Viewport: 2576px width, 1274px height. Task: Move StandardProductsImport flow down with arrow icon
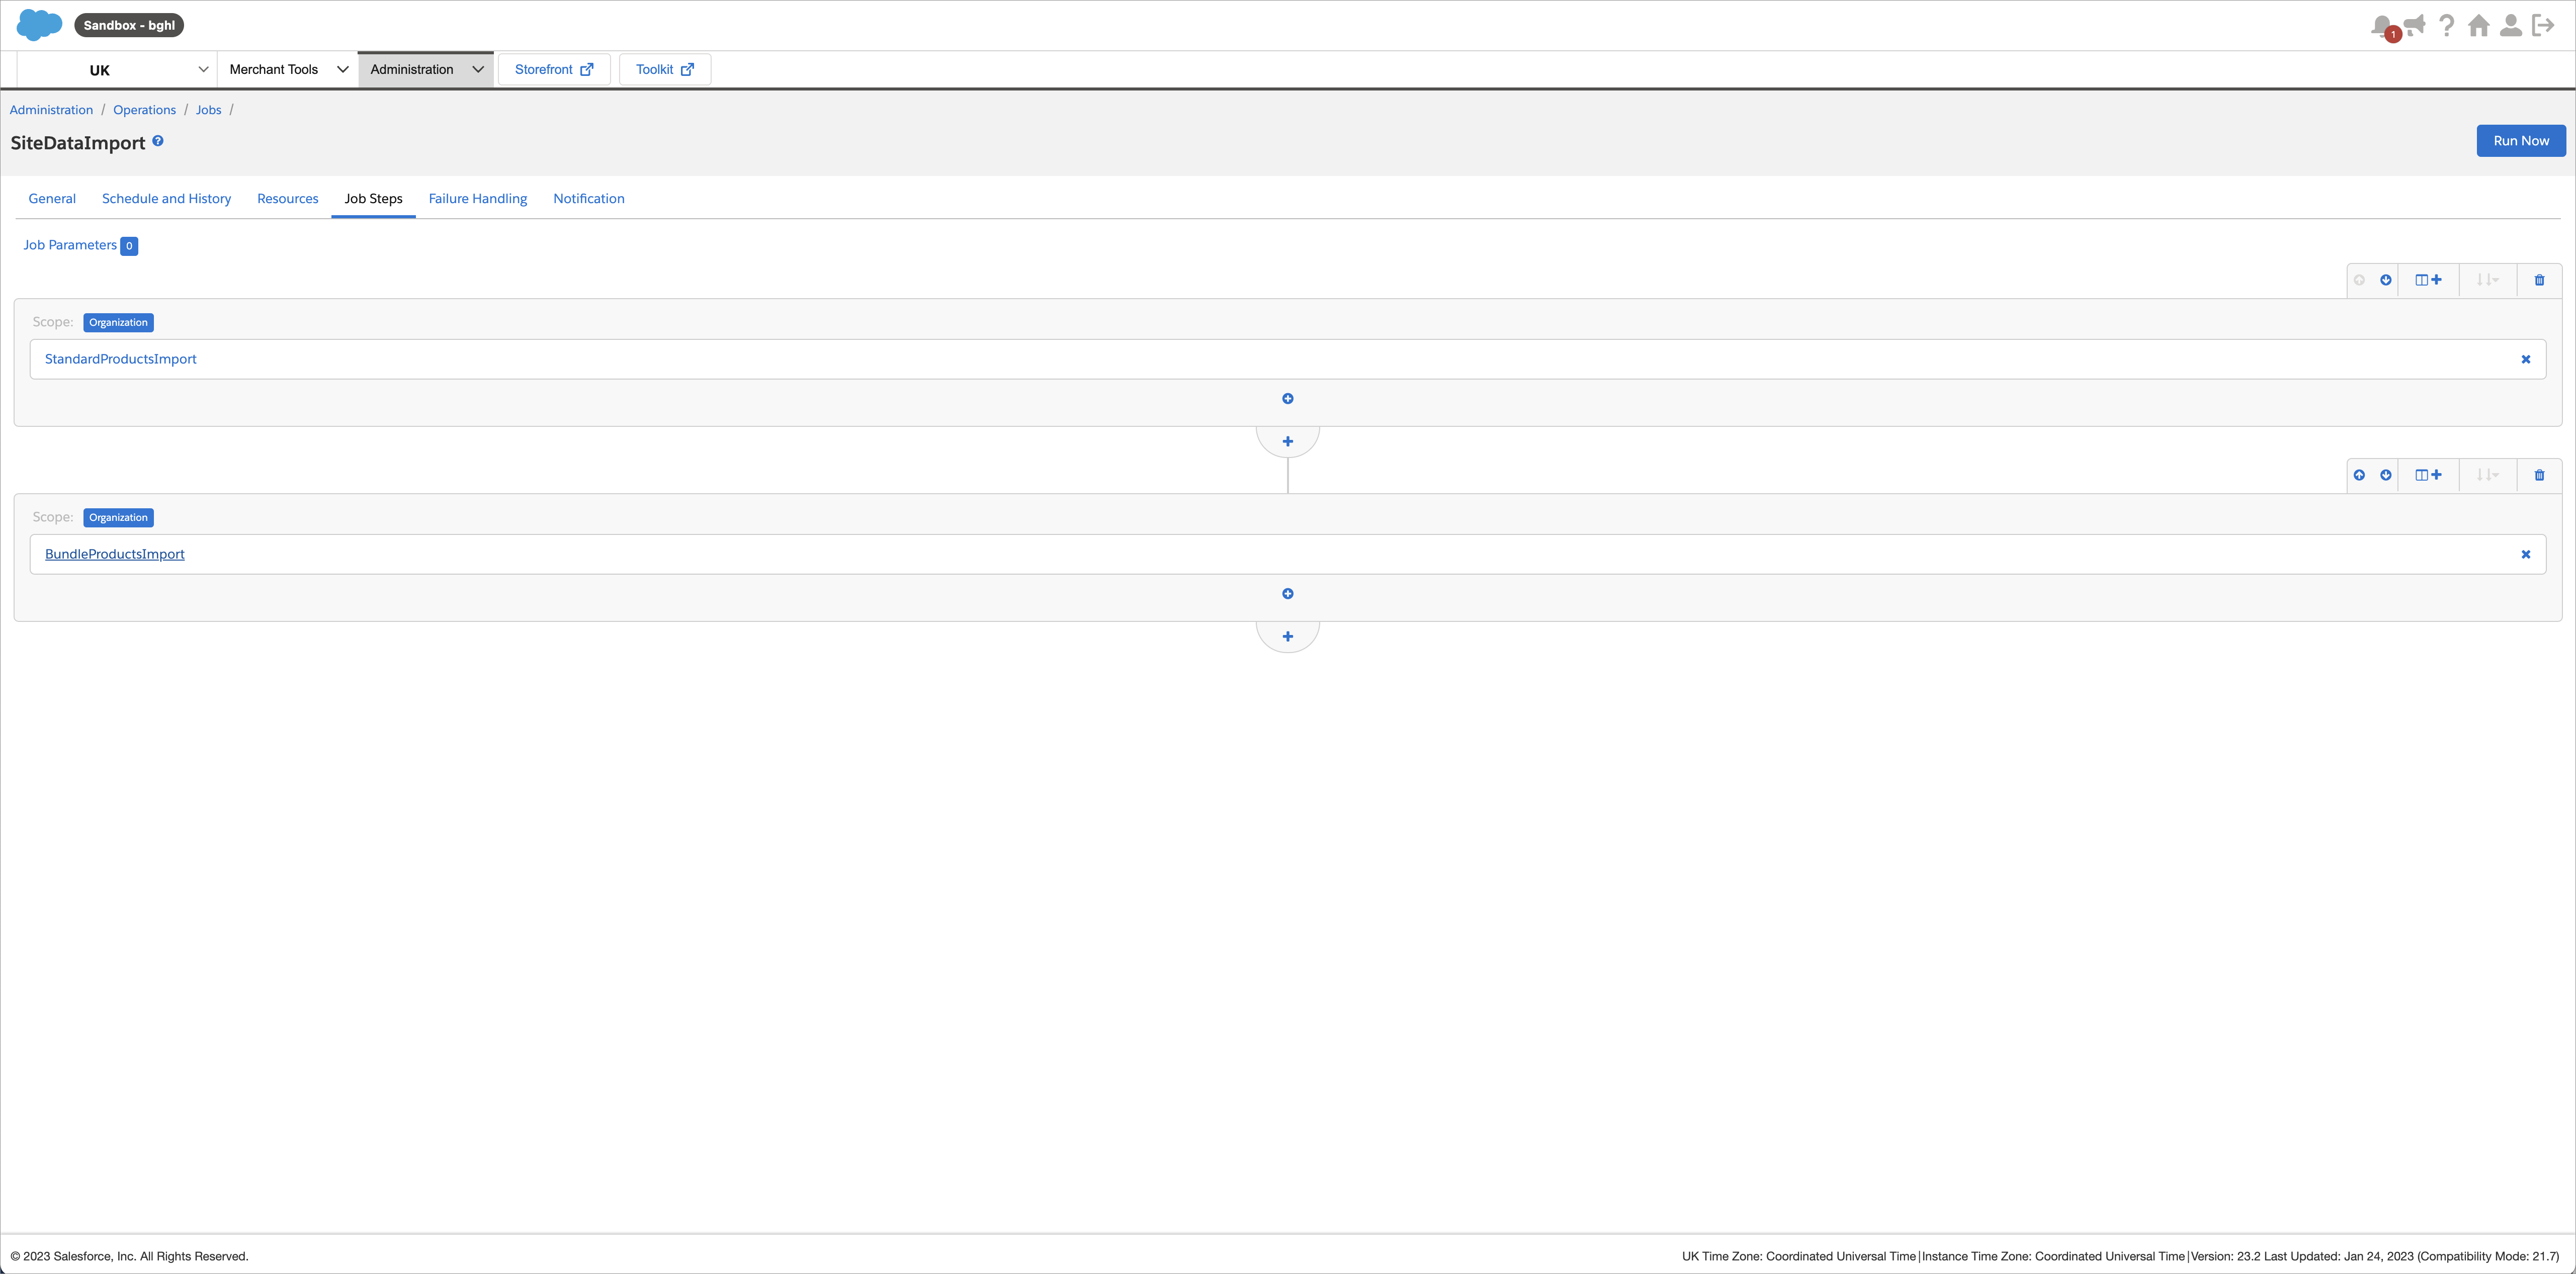[x=2386, y=280]
